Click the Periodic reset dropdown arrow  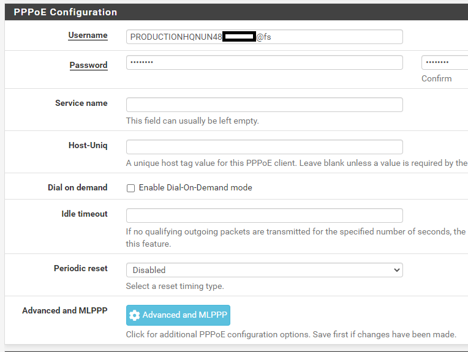pyautogui.click(x=396, y=270)
